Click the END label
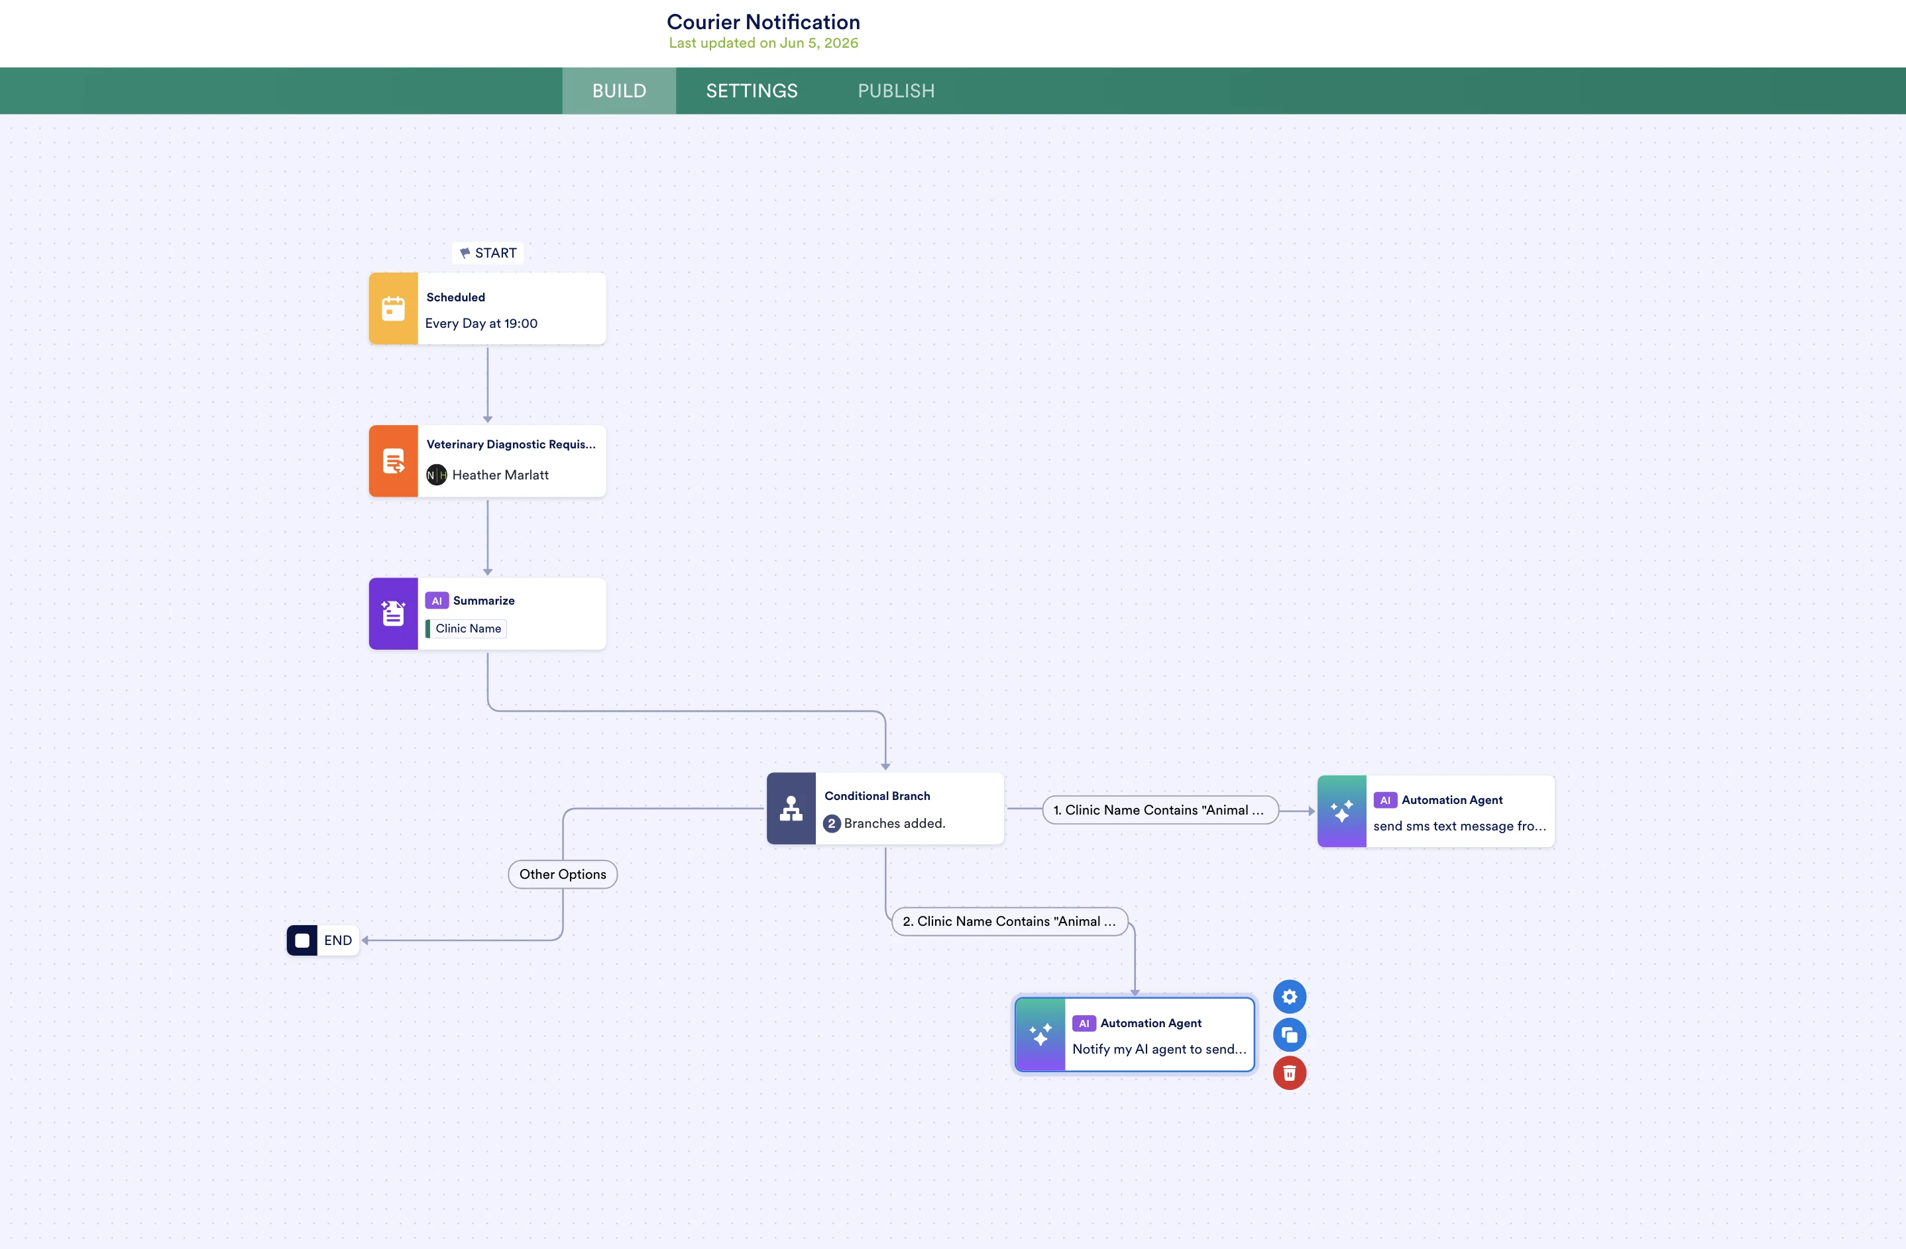Screen dimensions: 1906x1249 click(x=338, y=941)
